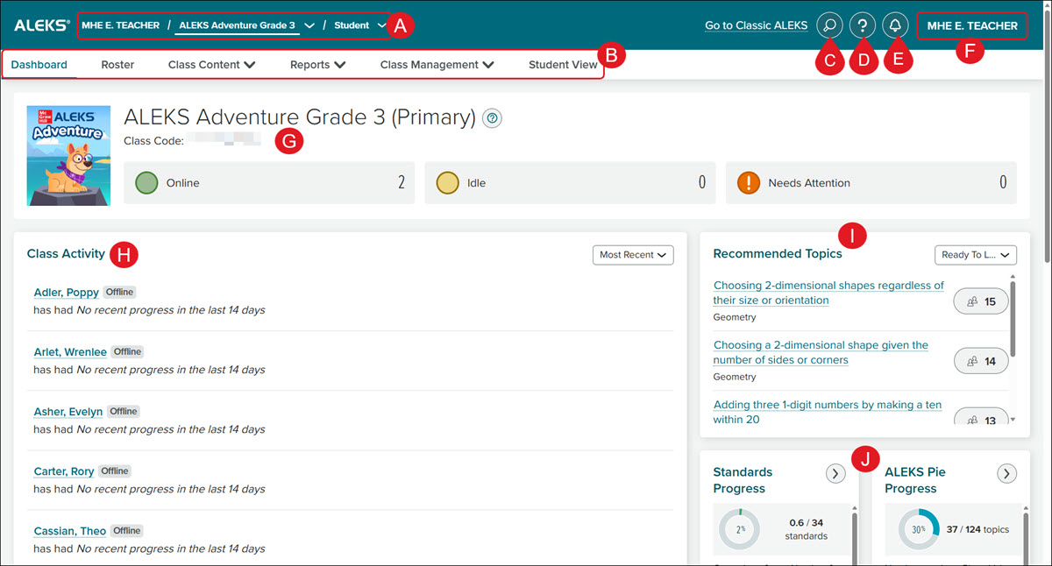The height and width of the screenshot is (566, 1052).
Task: Open the Class Content menu
Action: point(211,65)
